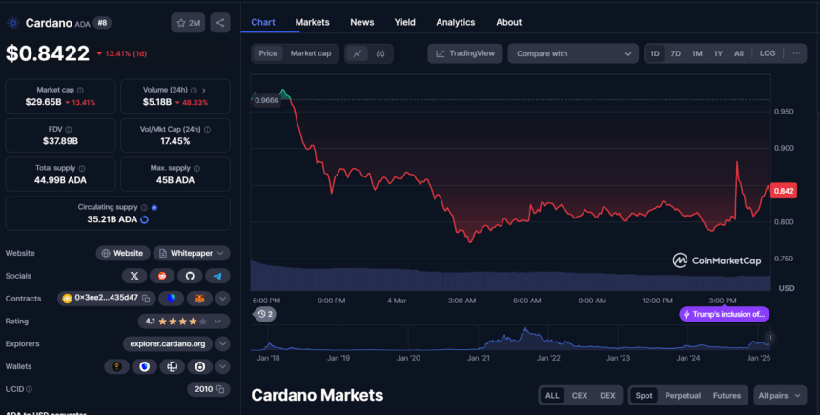Click the verified checkmark beside Circulating supply
Image resolution: width=820 pixels, height=415 pixels.
(x=154, y=208)
